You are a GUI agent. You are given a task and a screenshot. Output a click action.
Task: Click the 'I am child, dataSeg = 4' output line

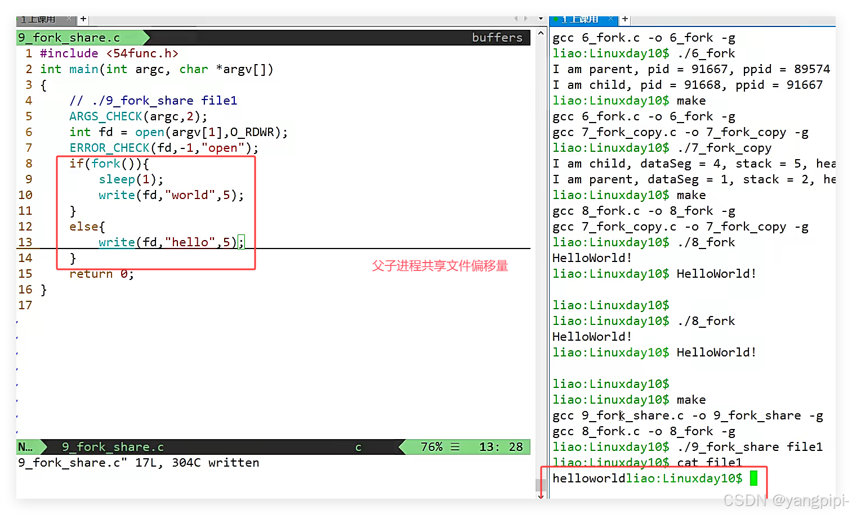694,164
